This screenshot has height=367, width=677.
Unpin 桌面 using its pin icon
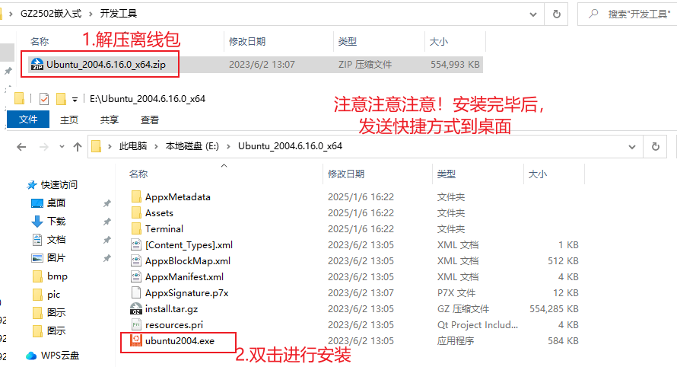107,203
